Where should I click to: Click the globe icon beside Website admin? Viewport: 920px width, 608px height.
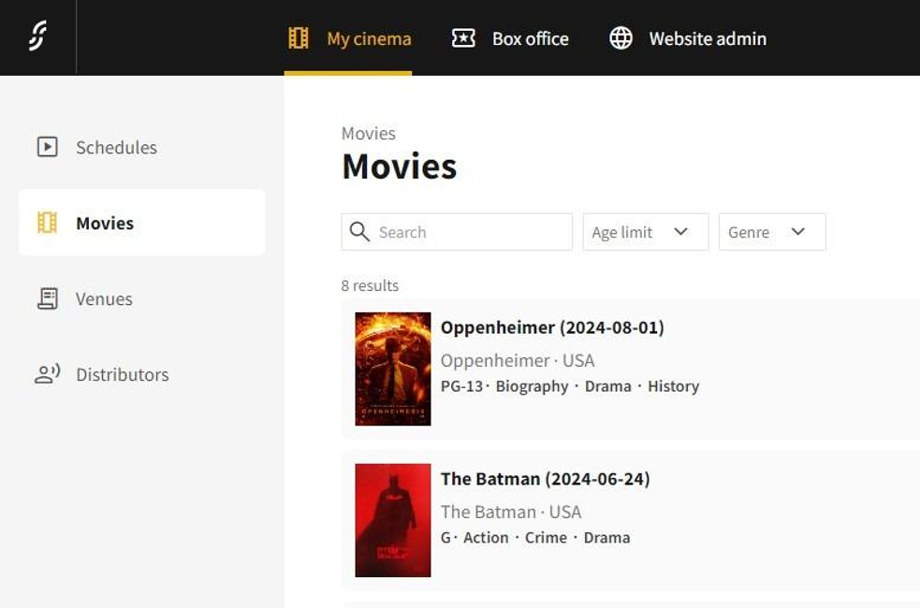(621, 38)
